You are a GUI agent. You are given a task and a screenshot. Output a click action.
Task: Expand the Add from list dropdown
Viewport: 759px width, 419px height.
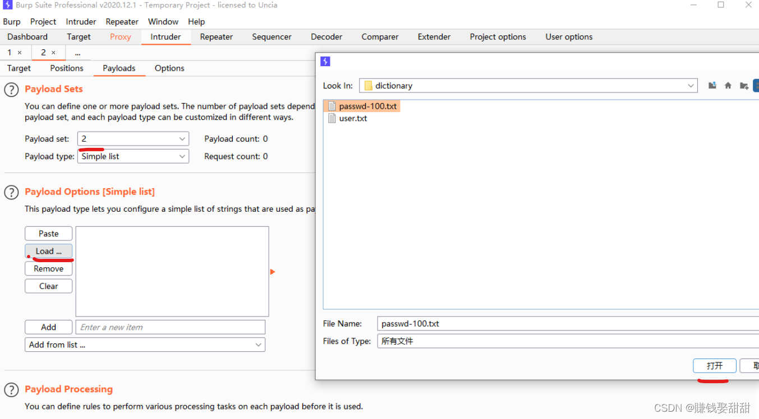pyautogui.click(x=258, y=345)
